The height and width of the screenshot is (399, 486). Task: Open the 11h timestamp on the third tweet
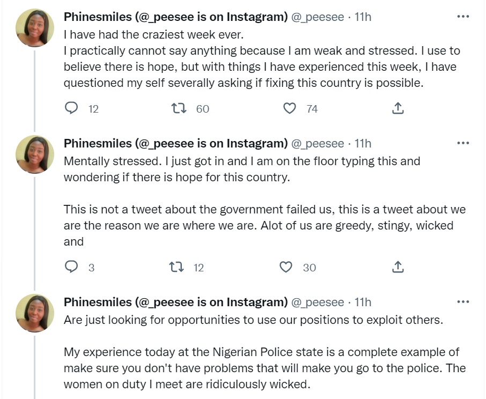363,302
